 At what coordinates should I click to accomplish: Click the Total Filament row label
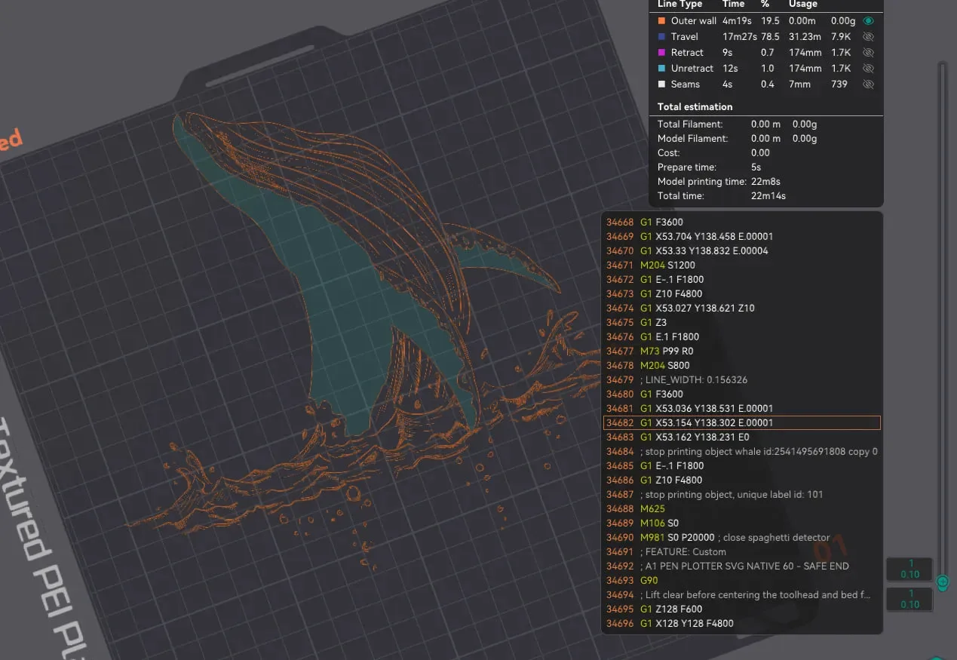(690, 124)
